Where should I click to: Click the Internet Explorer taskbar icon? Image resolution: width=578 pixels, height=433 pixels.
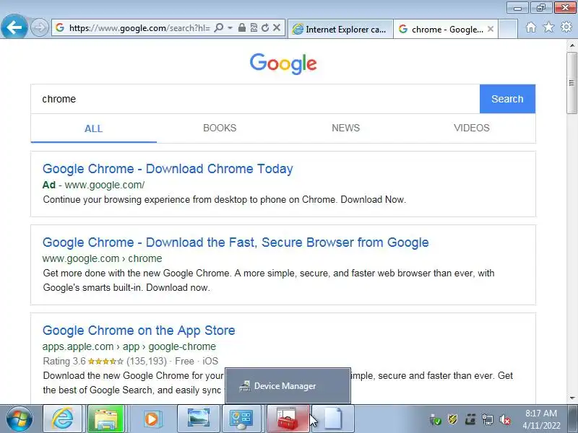[62, 419]
